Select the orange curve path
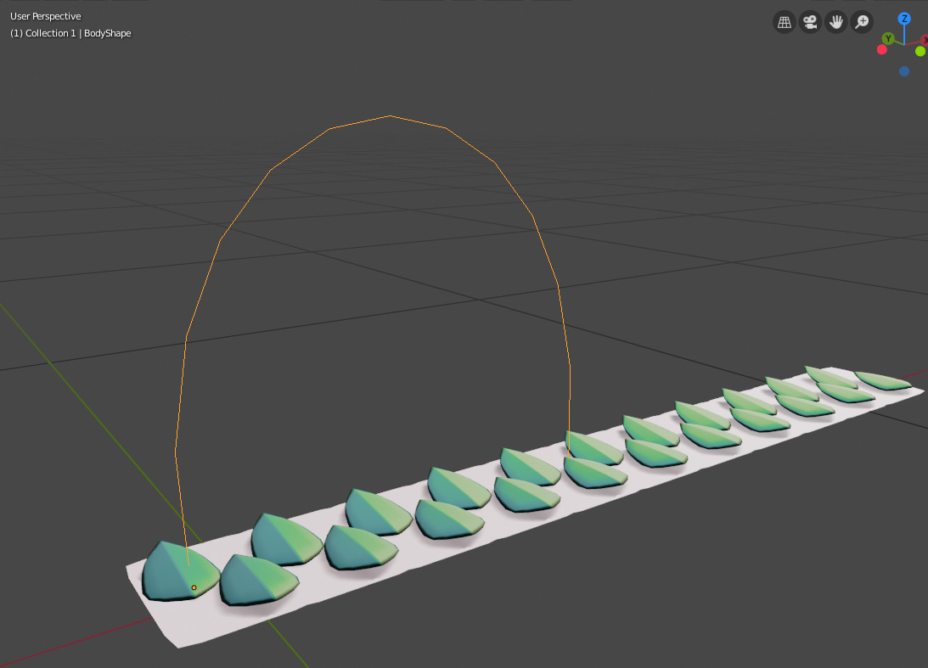The image size is (928, 668). click(389, 116)
